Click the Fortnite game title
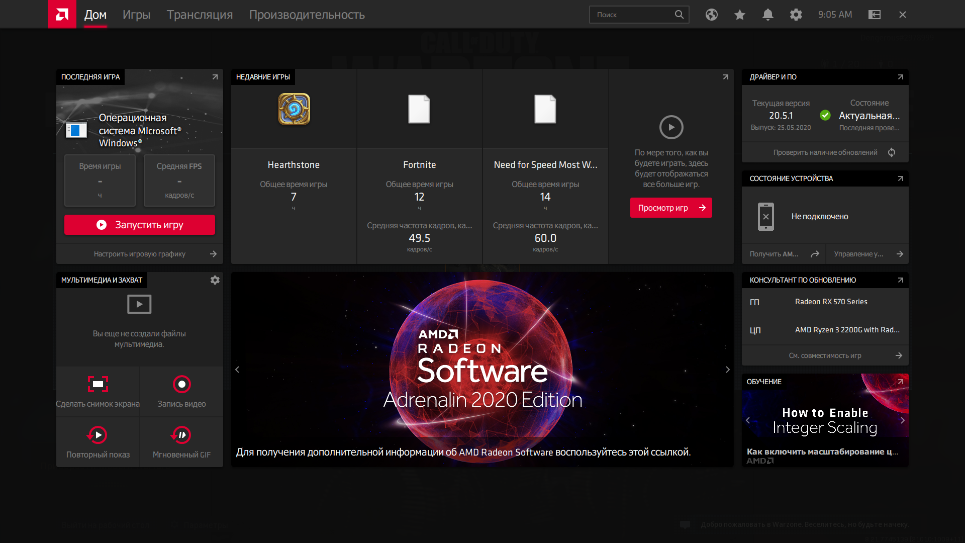 [420, 165]
